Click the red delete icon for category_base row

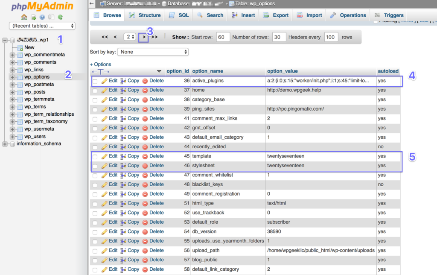145,100
